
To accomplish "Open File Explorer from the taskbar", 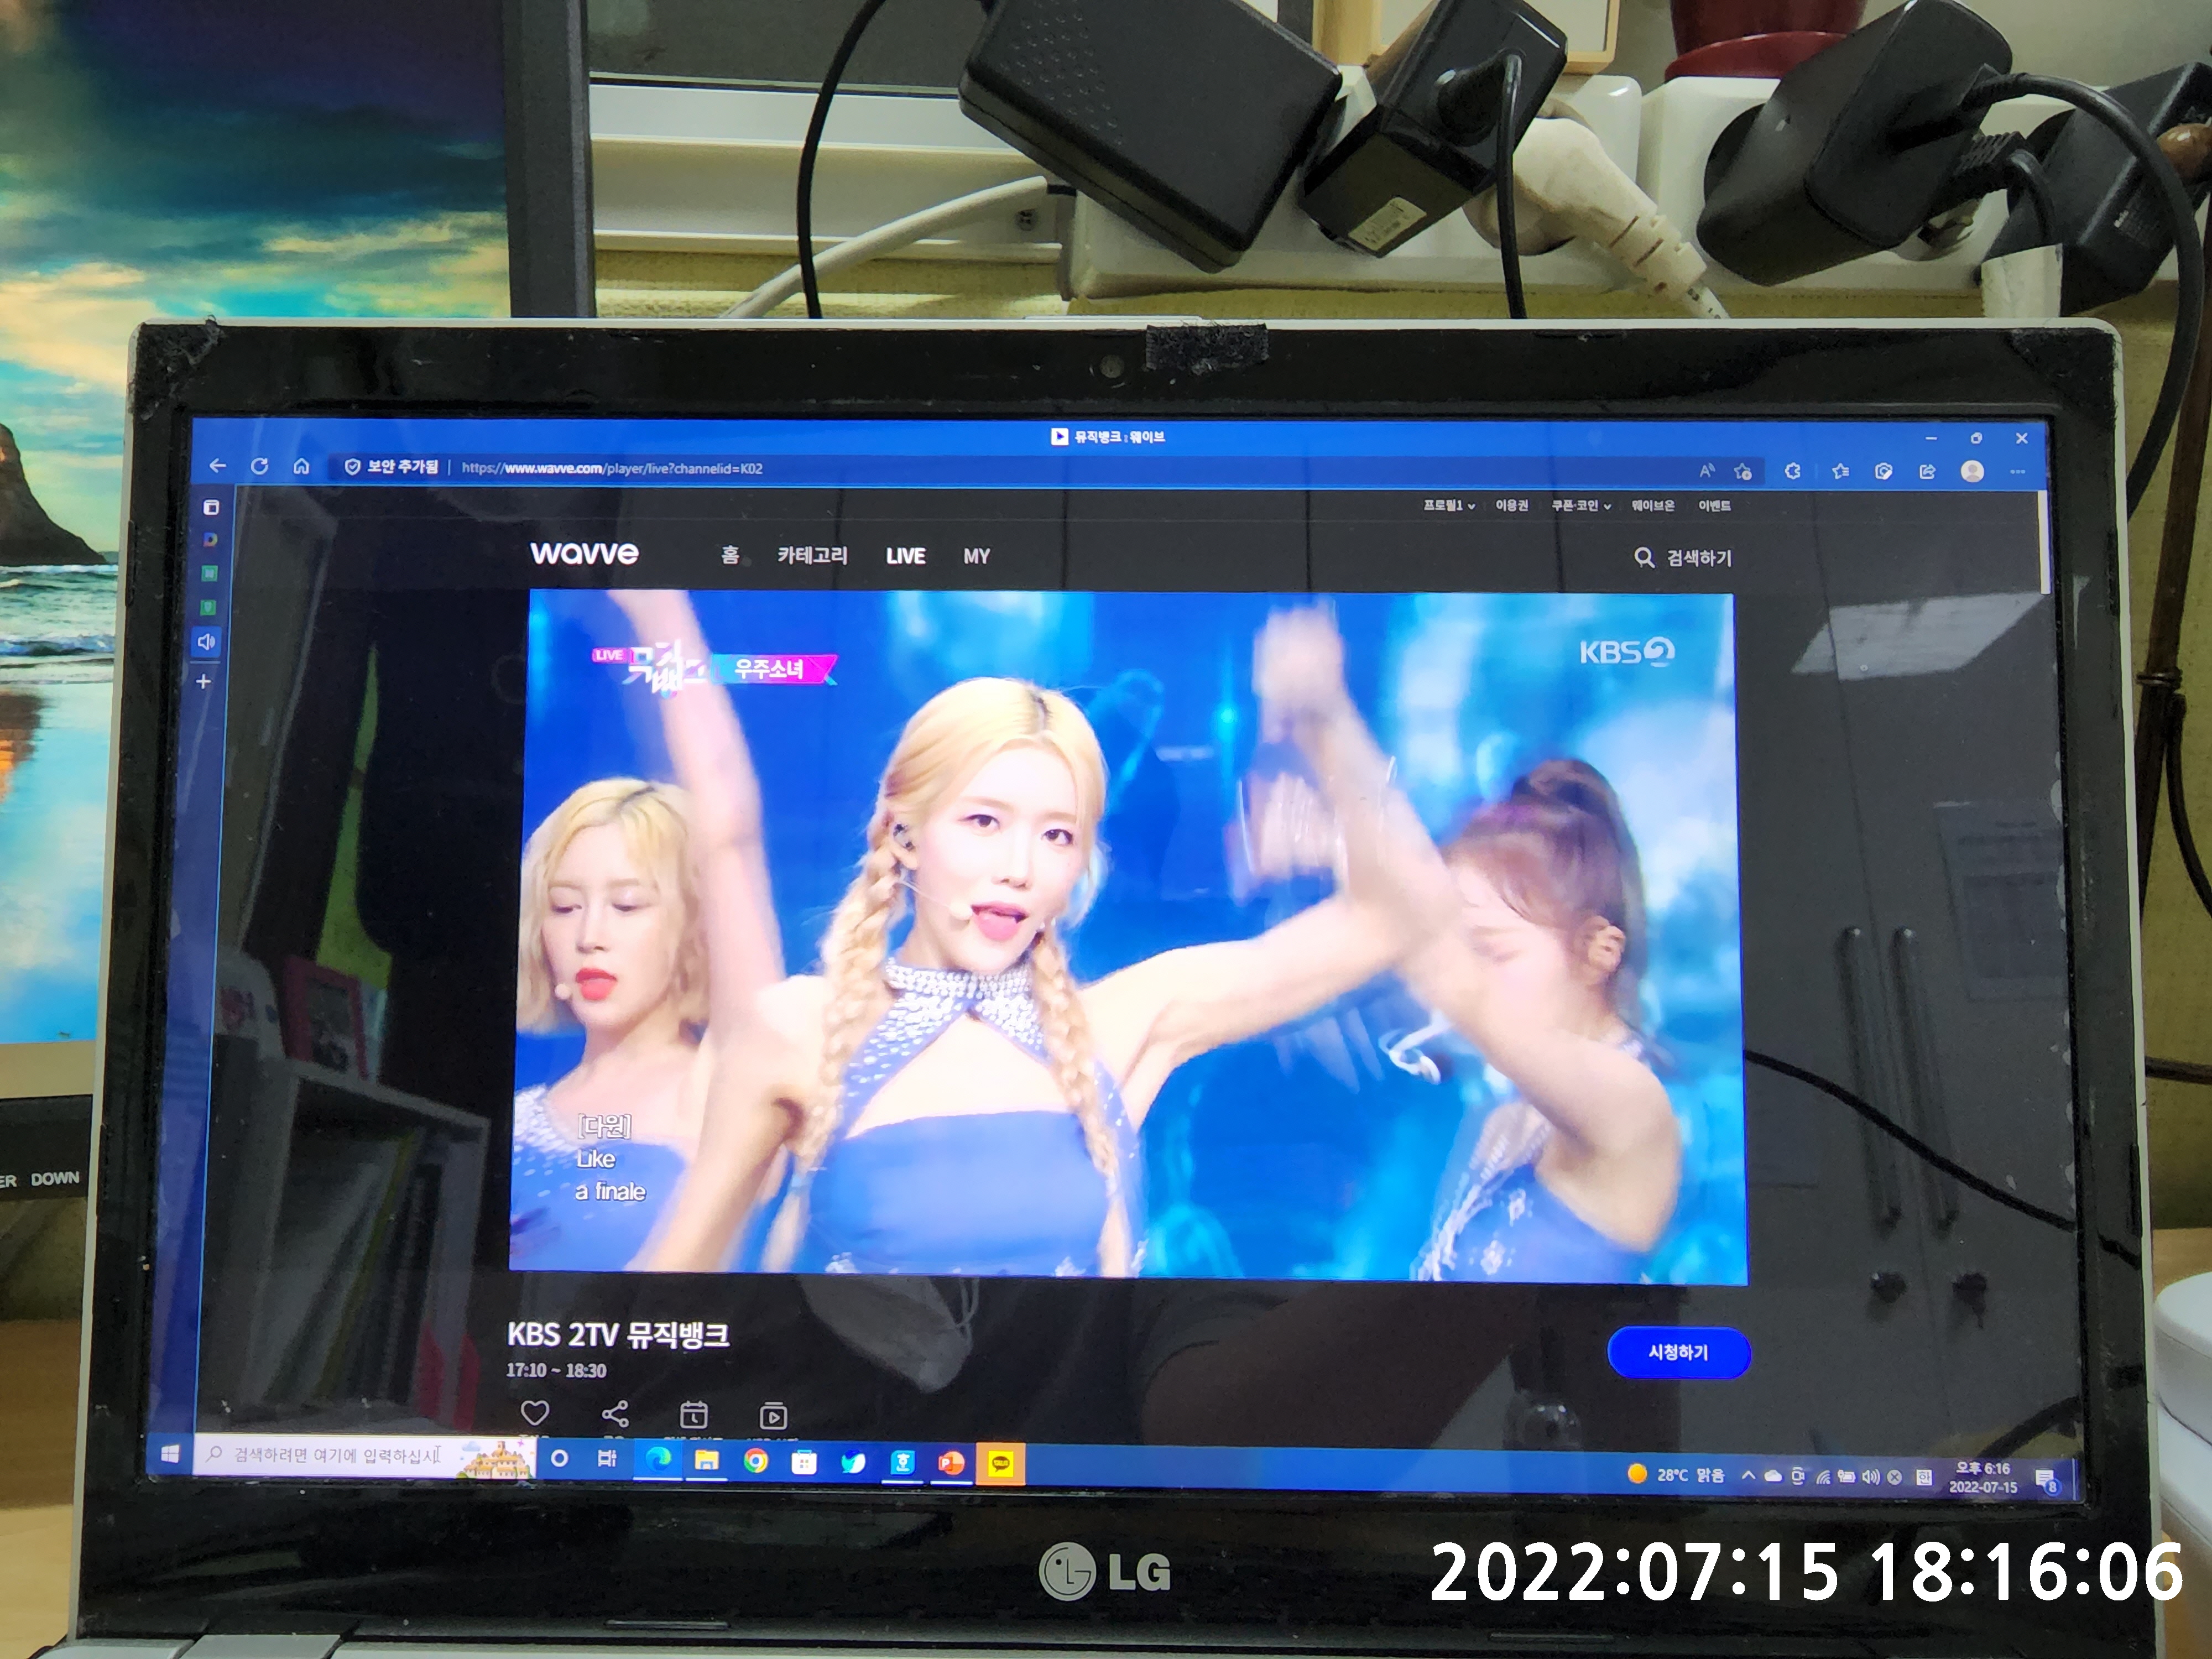I will tap(707, 1461).
